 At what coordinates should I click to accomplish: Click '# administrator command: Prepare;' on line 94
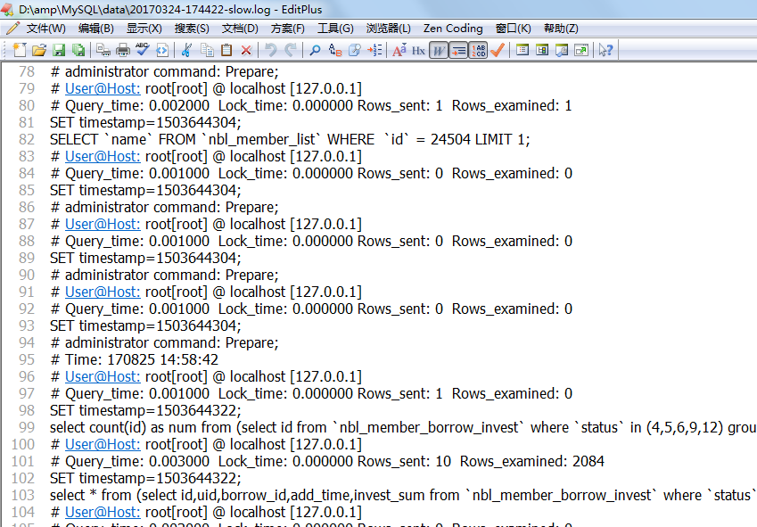165,342
